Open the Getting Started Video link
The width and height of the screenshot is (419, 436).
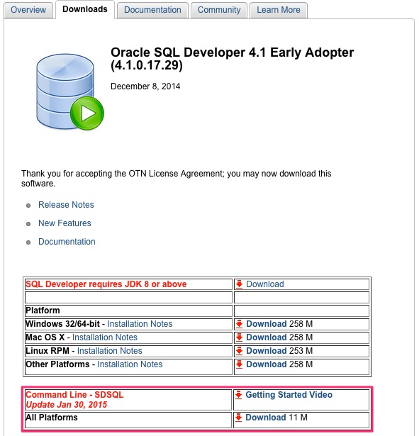289,395
